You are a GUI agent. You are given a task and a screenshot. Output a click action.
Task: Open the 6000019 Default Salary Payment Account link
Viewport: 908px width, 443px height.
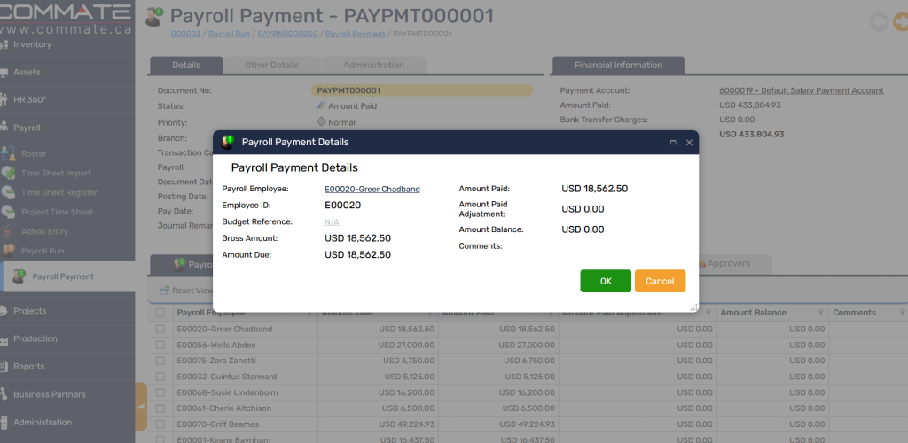coord(802,90)
